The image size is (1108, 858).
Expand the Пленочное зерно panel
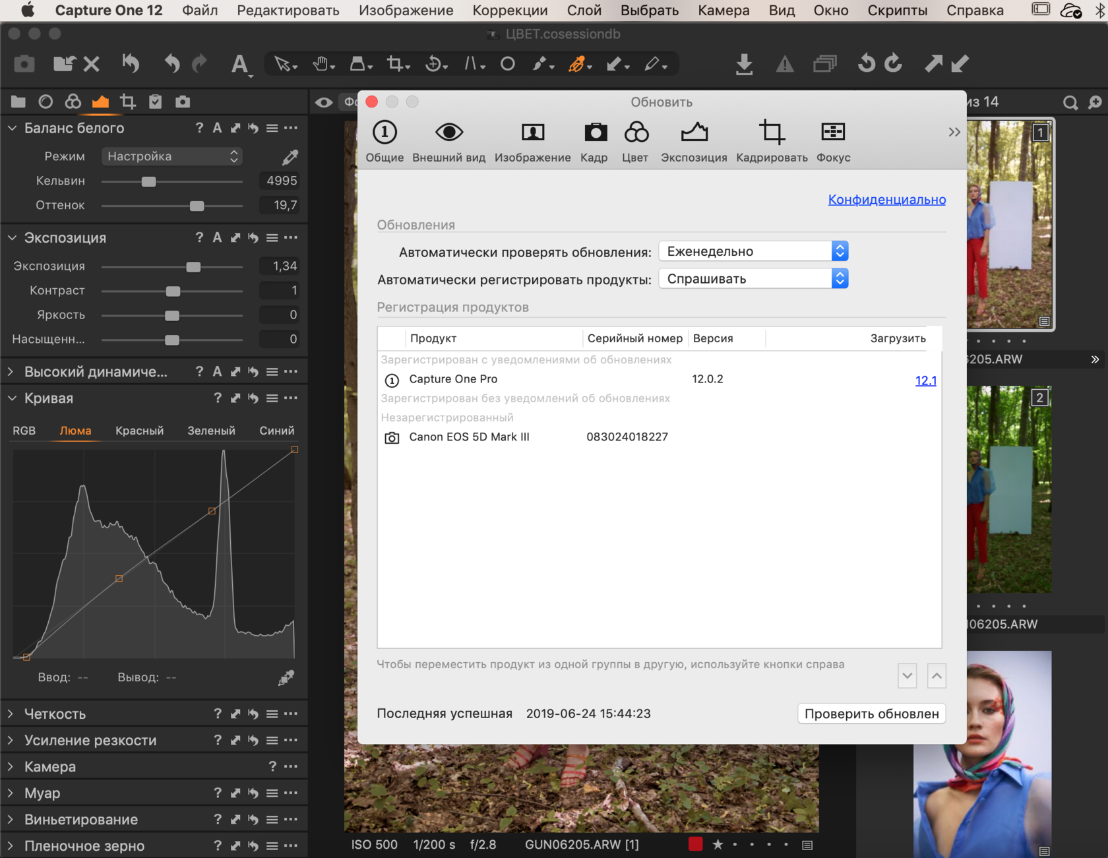click(11, 845)
